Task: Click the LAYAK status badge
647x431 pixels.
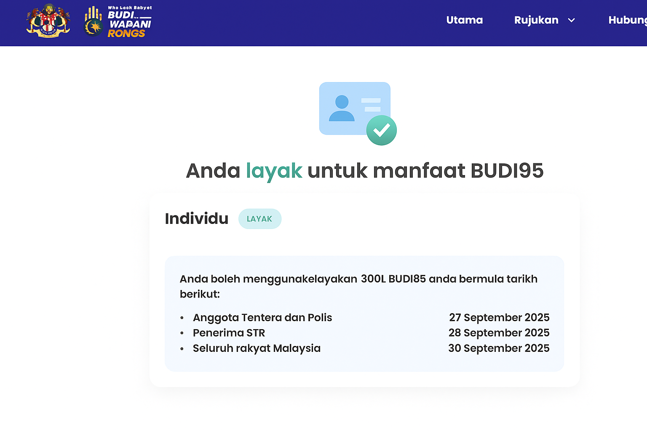Action: tap(259, 219)
